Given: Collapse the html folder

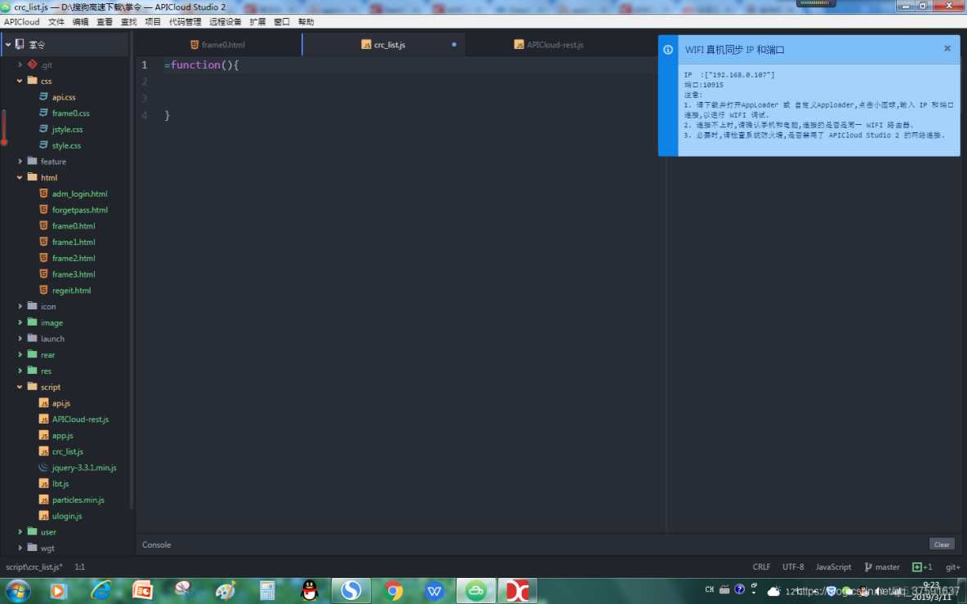Looking at the screenshot, I should [20, 177].
